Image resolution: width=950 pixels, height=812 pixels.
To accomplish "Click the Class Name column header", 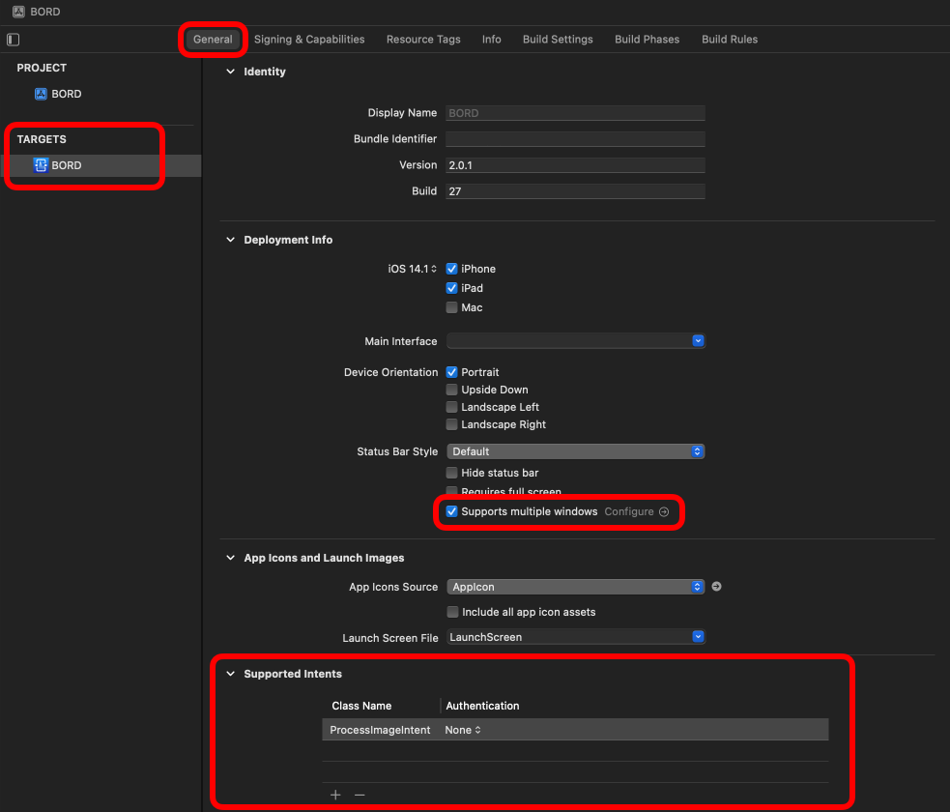I will click(x=361, y=706).
